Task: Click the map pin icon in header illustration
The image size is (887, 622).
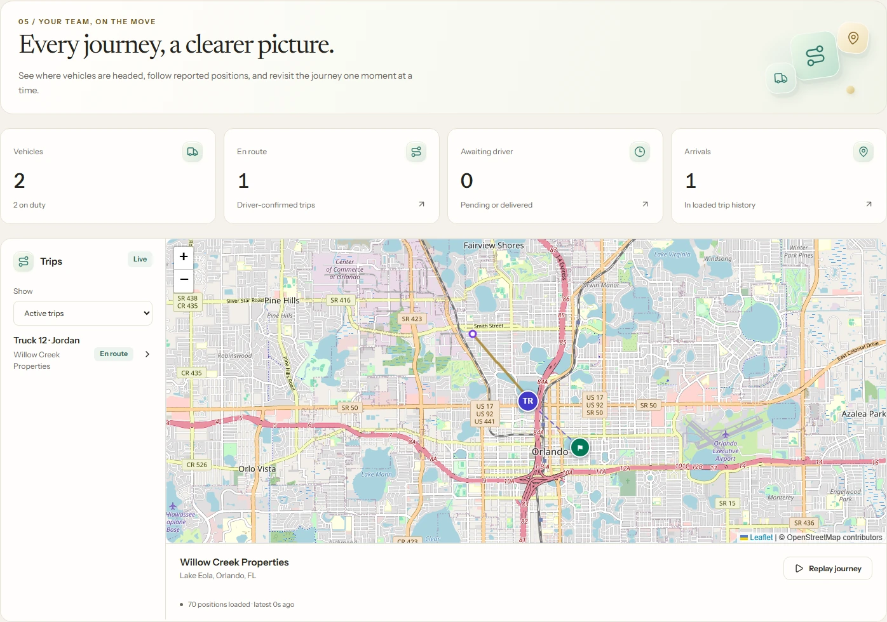Action: (x=853, y=38)
